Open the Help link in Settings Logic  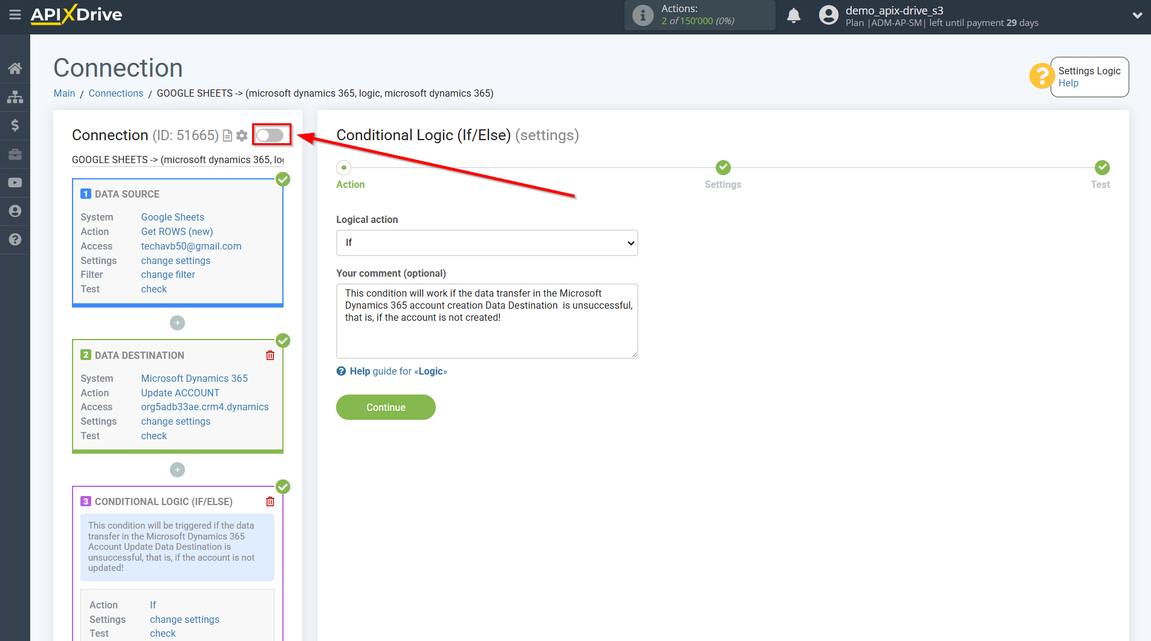tap(1068, 83)
